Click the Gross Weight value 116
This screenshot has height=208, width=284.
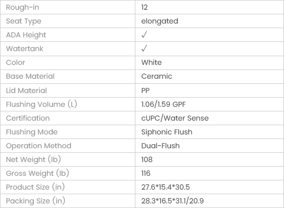pos(146,173)
